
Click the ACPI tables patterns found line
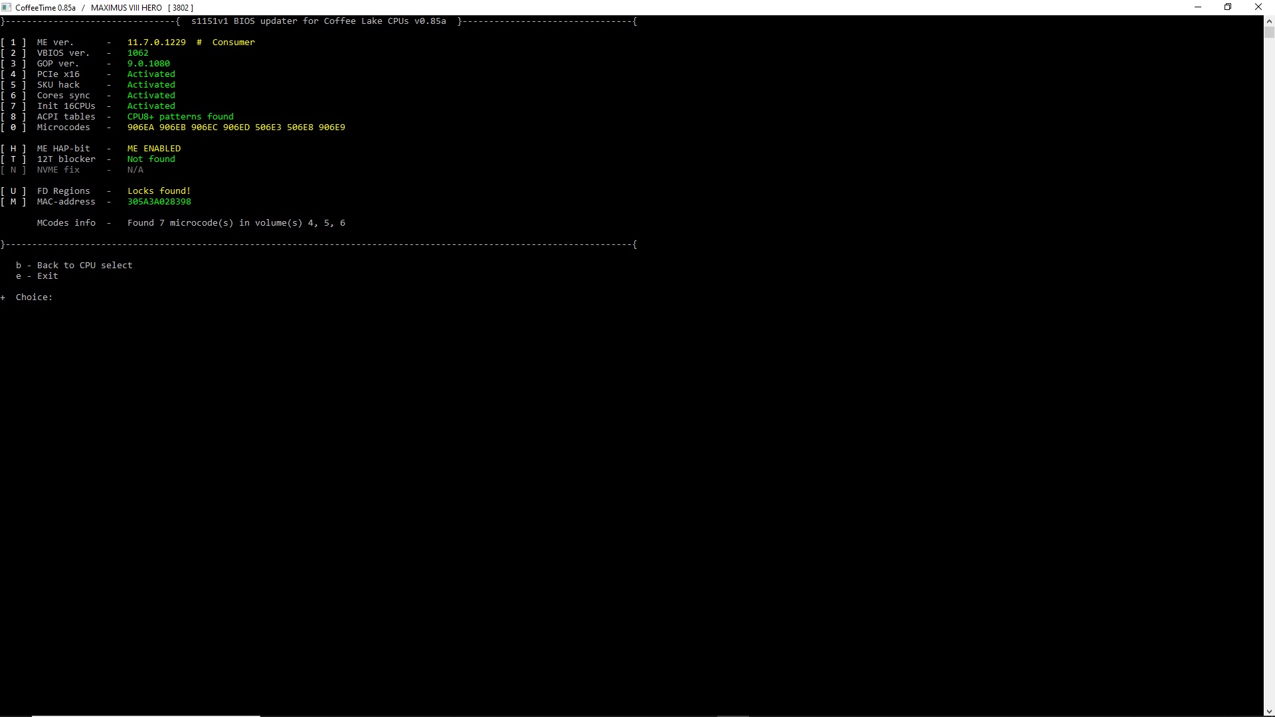(x=180, y=117)
